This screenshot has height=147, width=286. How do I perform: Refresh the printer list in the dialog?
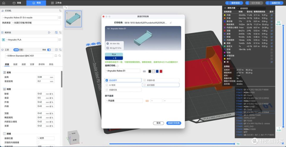(x=117, y=66)
